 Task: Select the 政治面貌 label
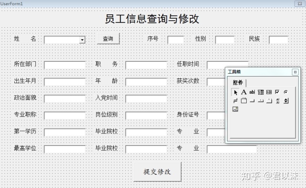click(25, 98)
